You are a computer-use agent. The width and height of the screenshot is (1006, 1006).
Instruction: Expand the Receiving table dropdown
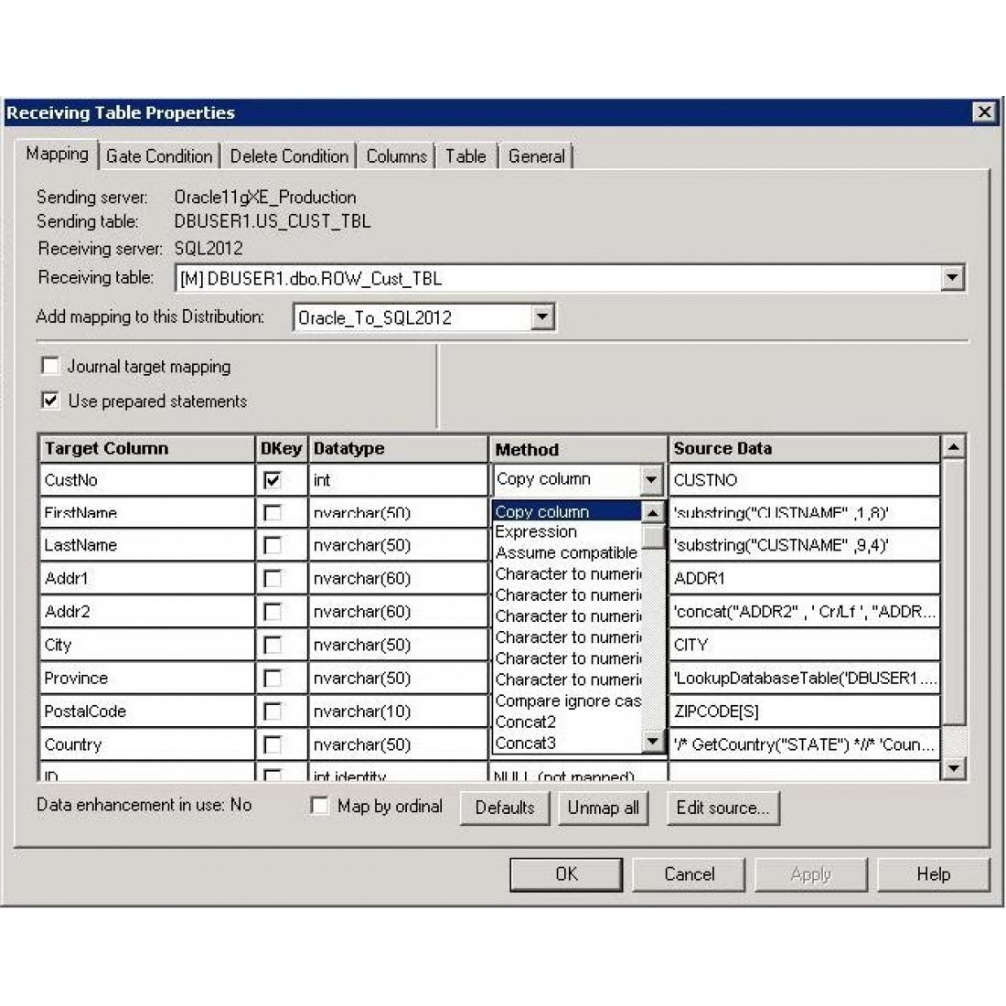pos(952,278)
